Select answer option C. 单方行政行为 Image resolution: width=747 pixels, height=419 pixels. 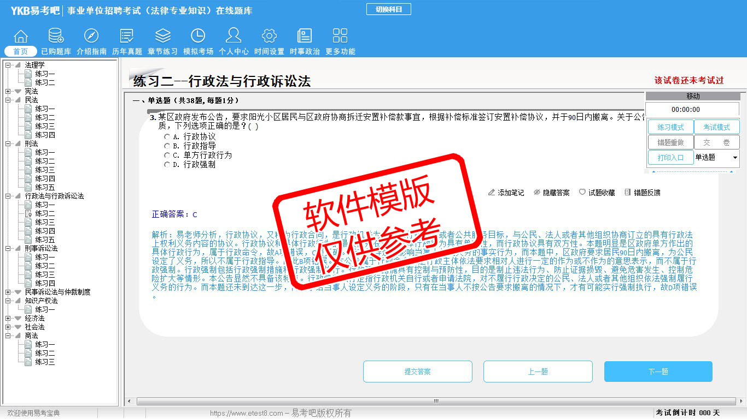coord(167,155)
